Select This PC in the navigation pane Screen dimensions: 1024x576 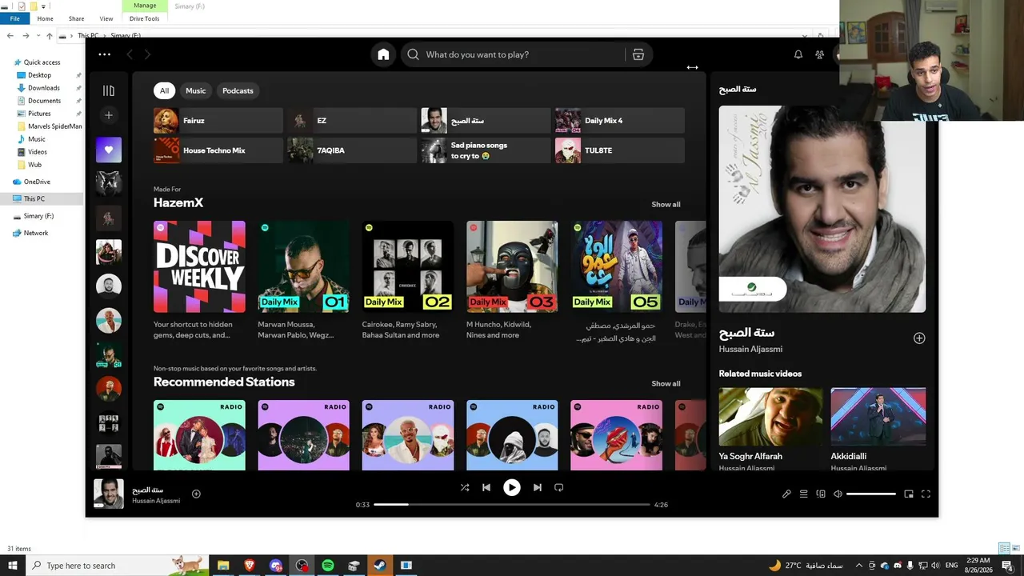click(34, 198)
